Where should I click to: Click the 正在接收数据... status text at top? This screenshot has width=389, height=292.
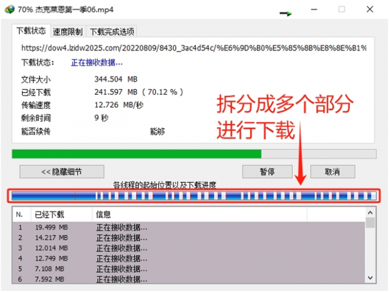point(97,62)
